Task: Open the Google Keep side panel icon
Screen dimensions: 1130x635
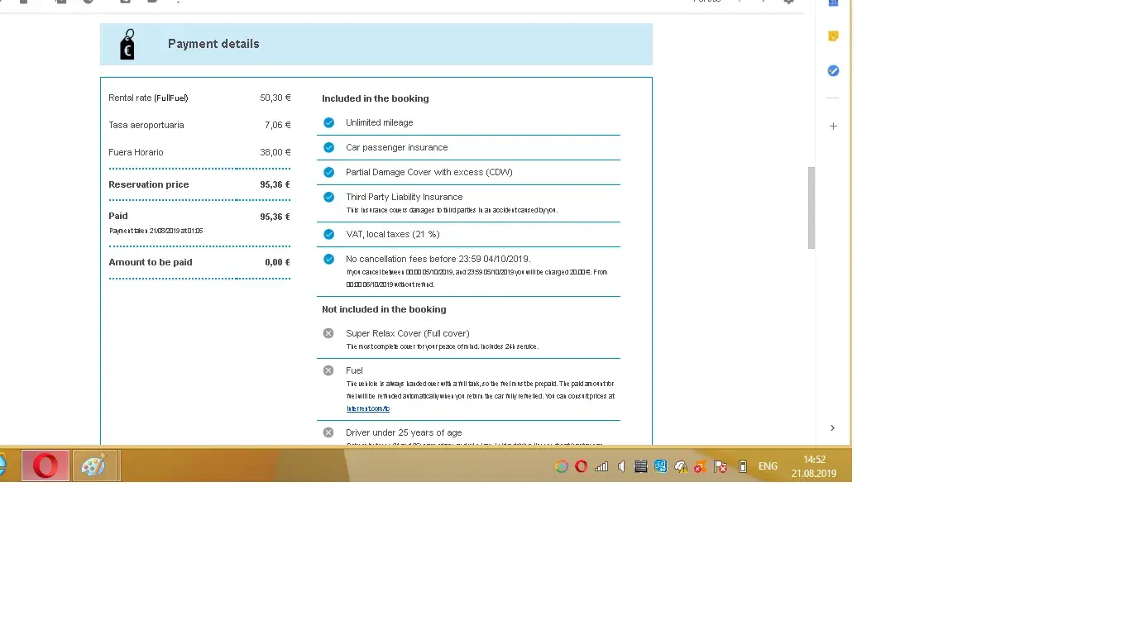Action: pyautogui.click(x=833, y=36)
